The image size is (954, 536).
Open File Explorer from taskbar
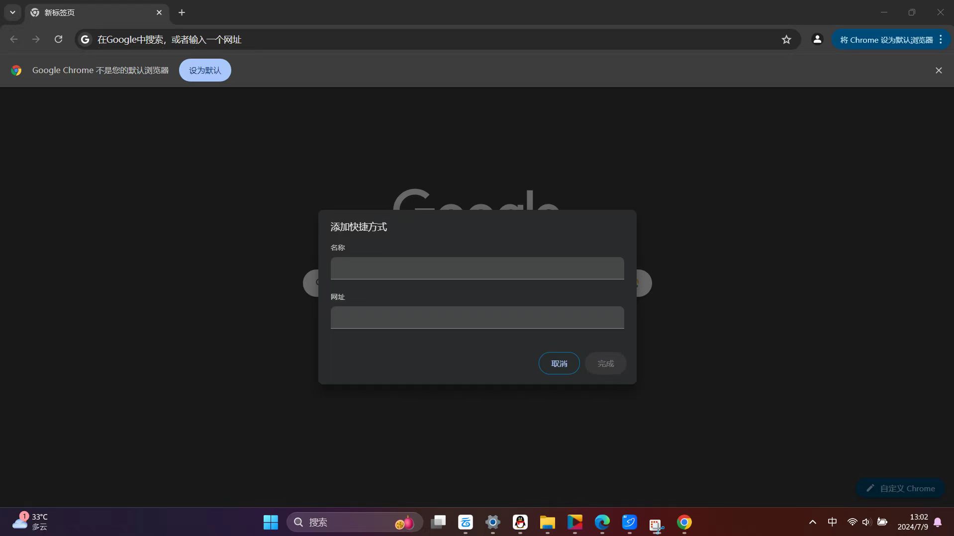coord(547,522)
